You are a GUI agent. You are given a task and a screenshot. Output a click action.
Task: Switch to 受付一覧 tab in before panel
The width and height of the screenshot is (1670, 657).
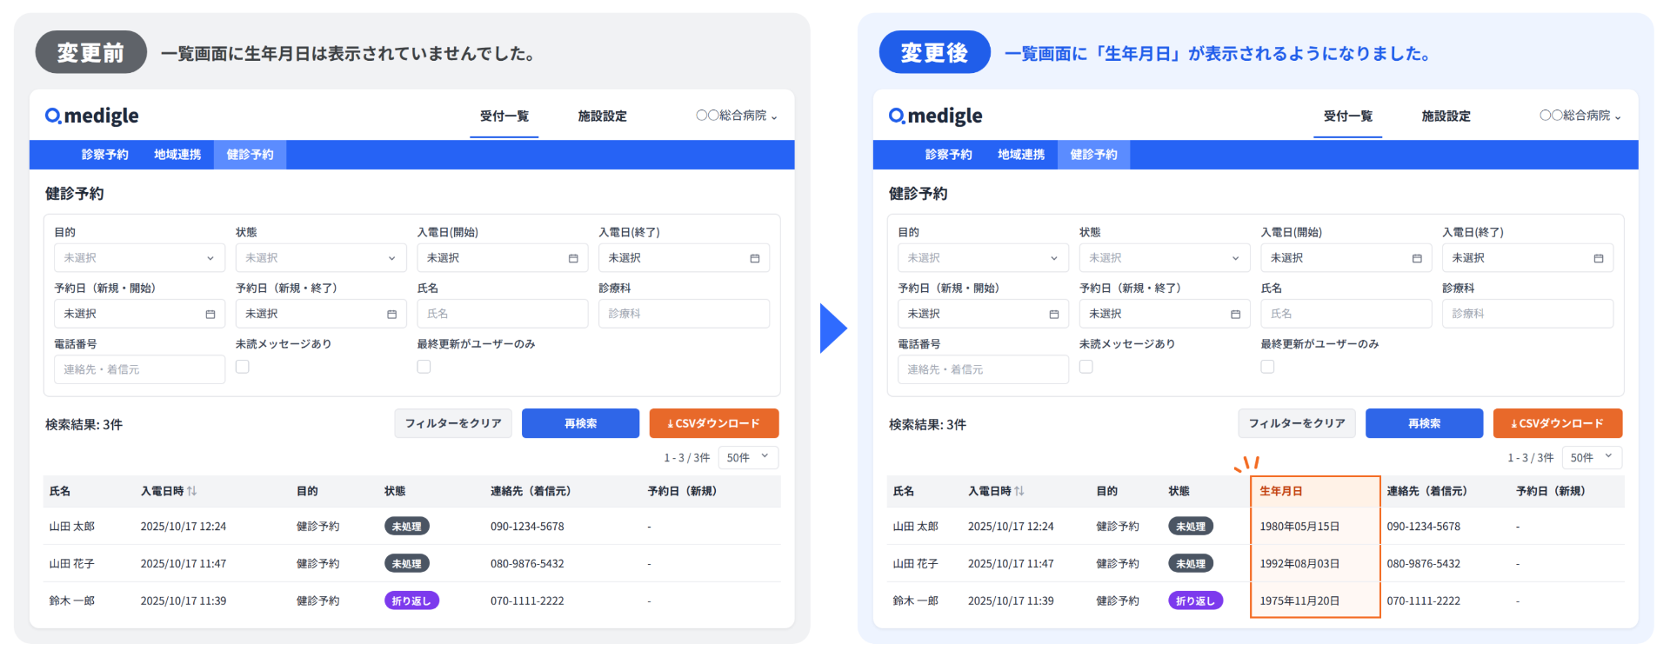click(504, 116)
